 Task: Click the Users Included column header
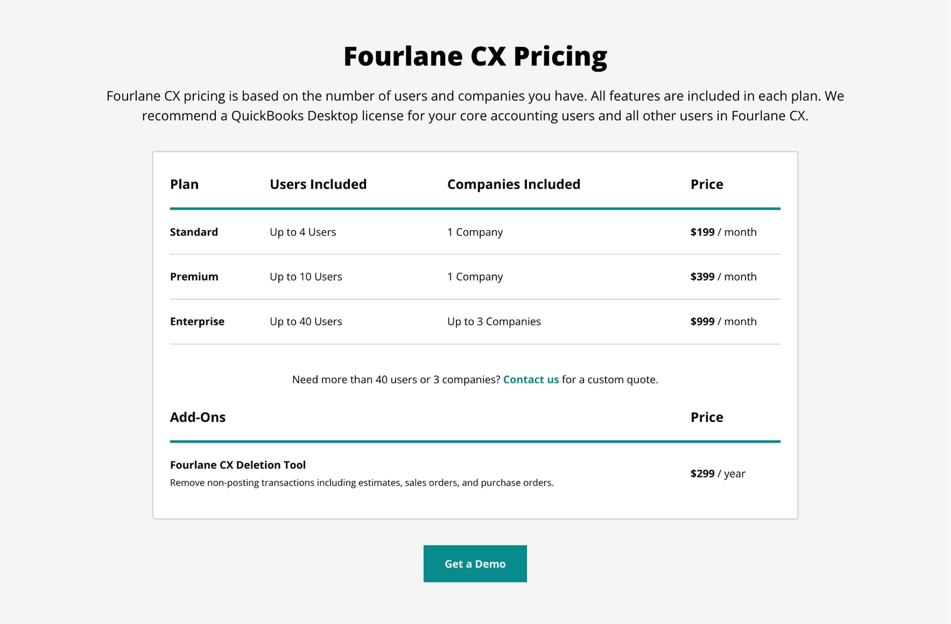318,184
